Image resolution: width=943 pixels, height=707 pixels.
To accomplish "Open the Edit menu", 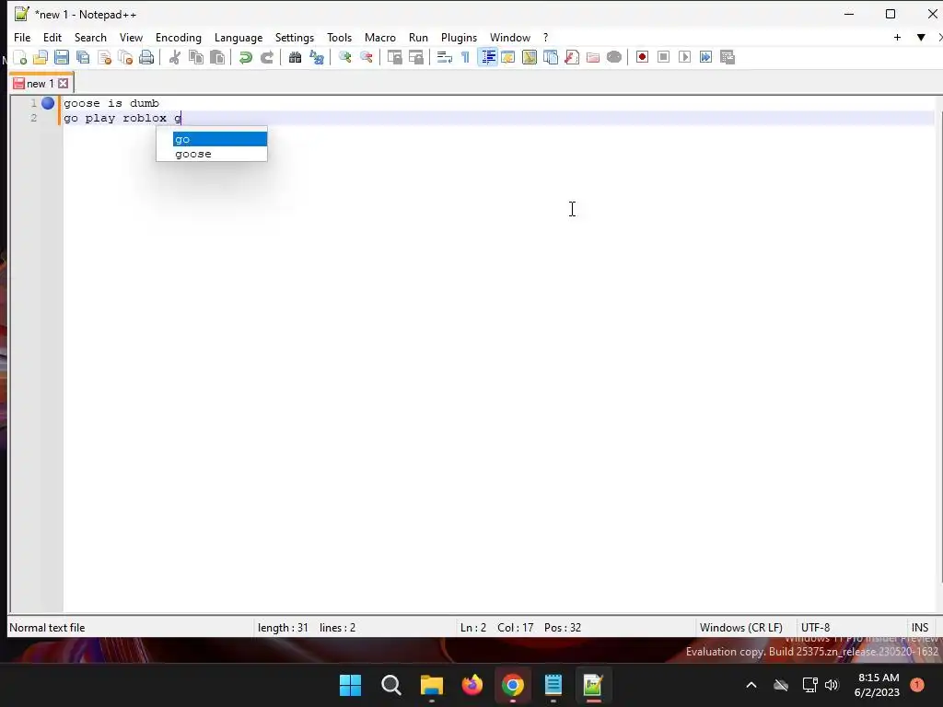I will [52, 37].
